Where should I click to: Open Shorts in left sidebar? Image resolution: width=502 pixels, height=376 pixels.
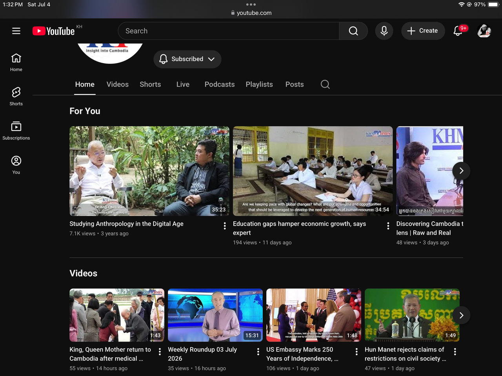pyautogui.click(x=16, y=96)
